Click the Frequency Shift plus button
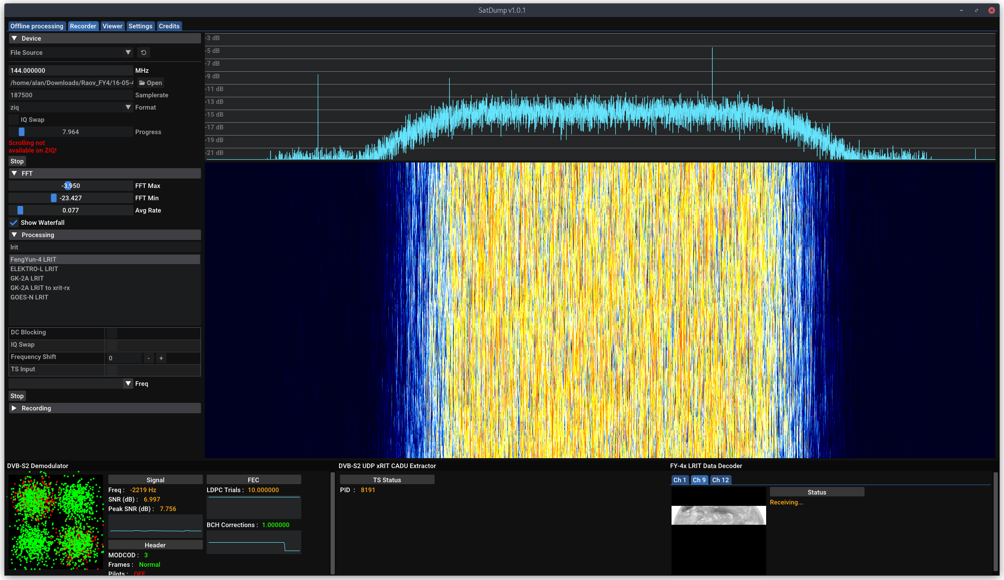Image resolution: width=1004 pixels, height=580 pixels. click(x=161, y=358)
